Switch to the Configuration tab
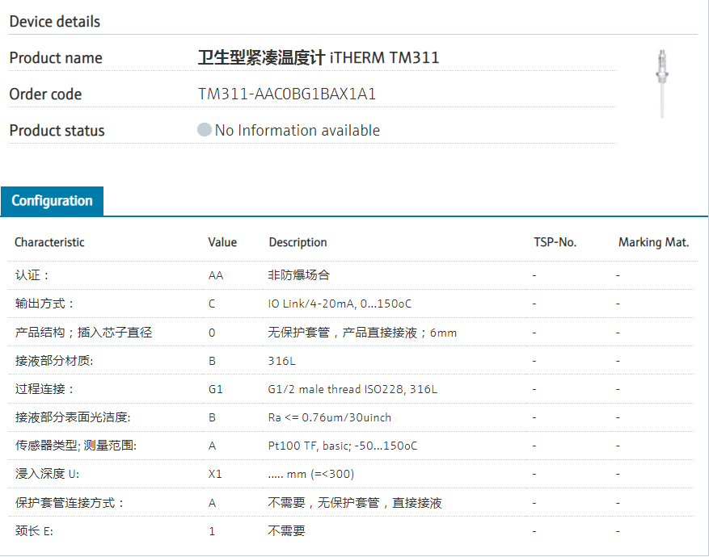The image size is (709, 557). (x=52, y=201)
